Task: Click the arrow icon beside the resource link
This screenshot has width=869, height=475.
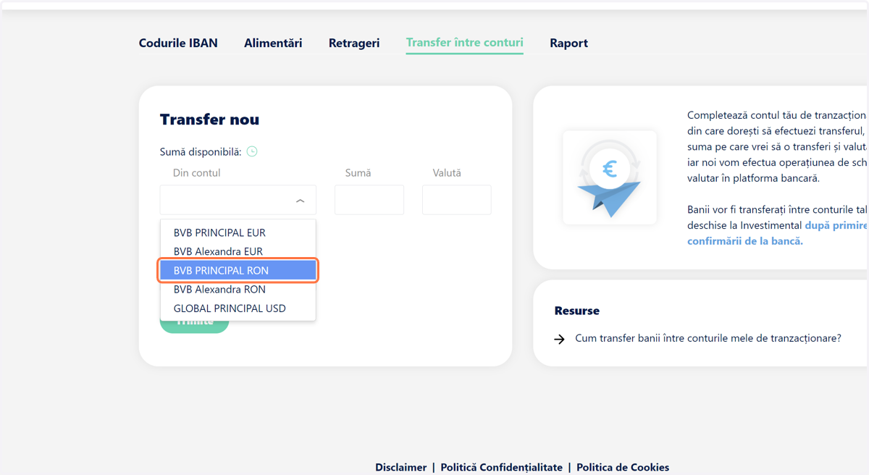Action: pyautogui.click(x=559, y=339)
